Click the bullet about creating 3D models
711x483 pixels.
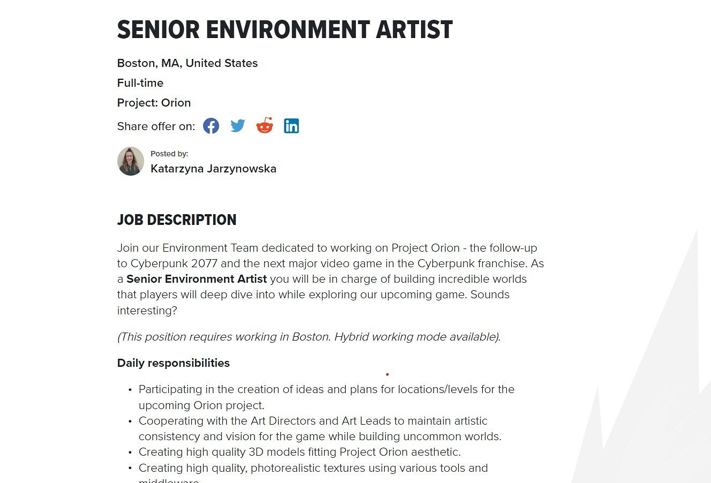click(300, 452)
